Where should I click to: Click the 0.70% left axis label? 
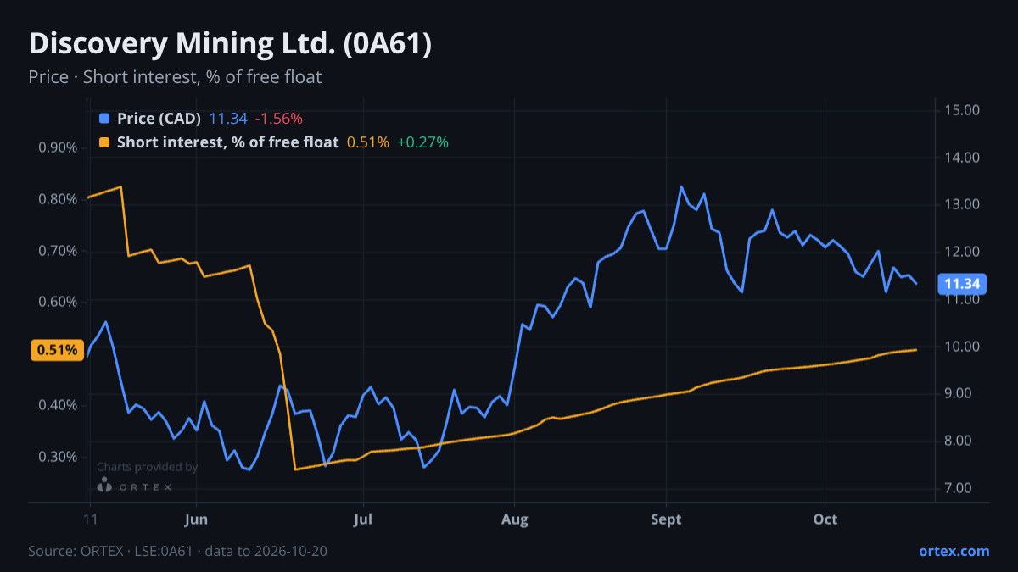(59, 251)
